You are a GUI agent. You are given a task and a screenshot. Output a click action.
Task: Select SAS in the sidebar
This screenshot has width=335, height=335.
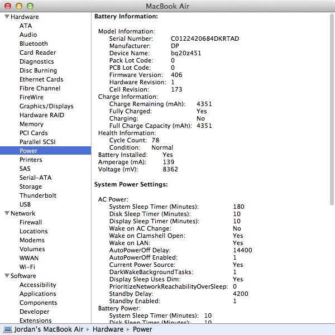pos(25,169)
